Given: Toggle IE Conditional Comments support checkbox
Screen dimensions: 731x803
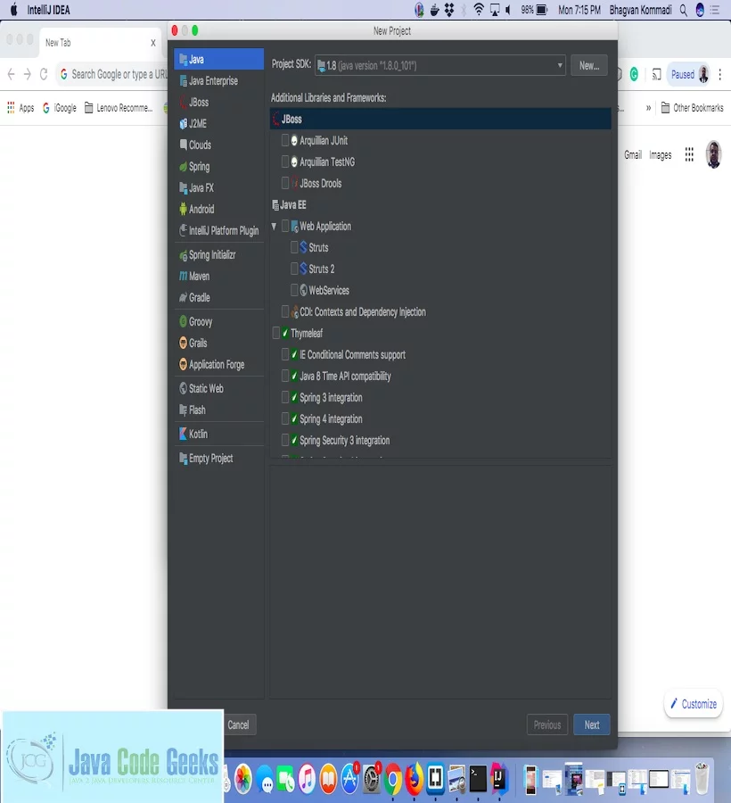Looking at the screenshot, I should click(285, 354).
